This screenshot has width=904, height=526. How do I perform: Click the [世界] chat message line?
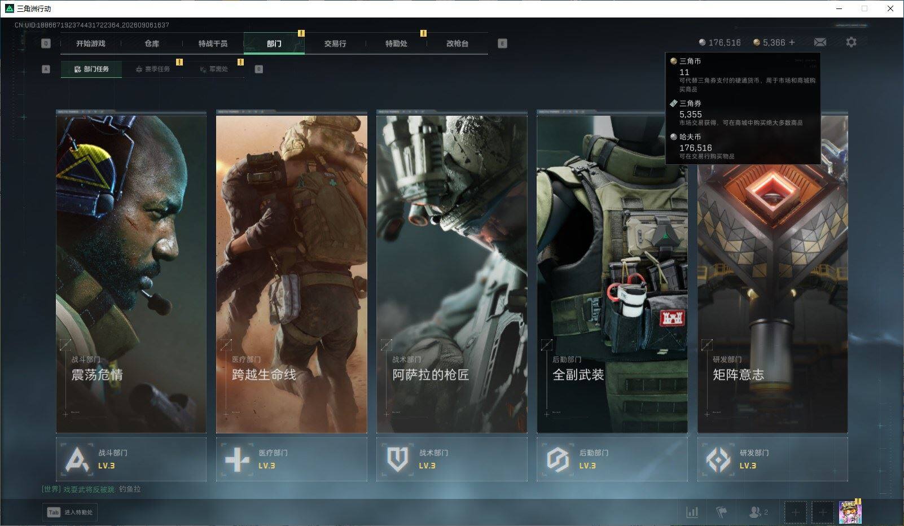click(x=91, y=489)
